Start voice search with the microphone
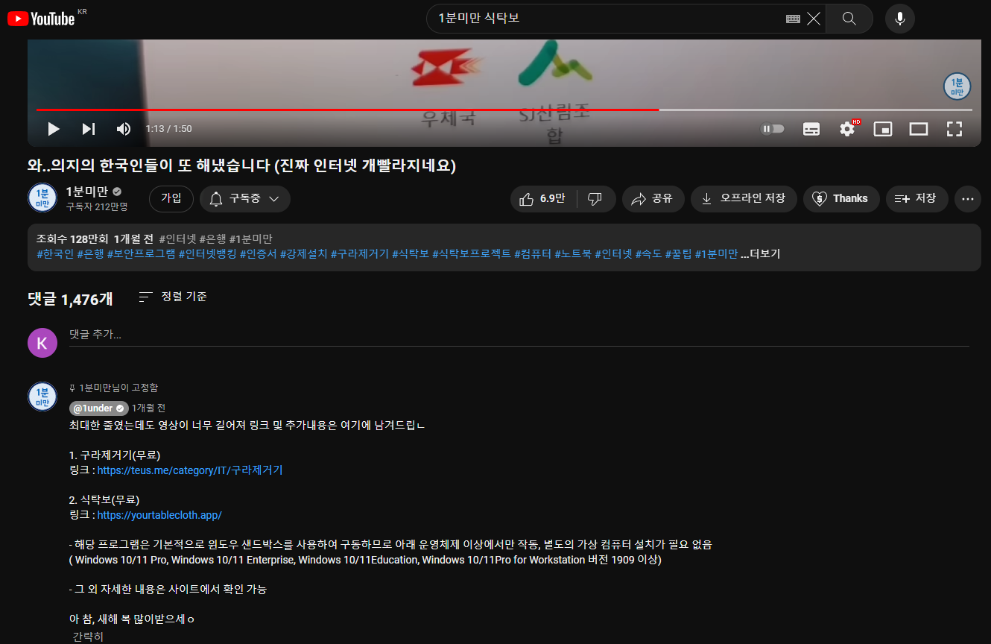The image size is (991, 644). coord(900,19)
